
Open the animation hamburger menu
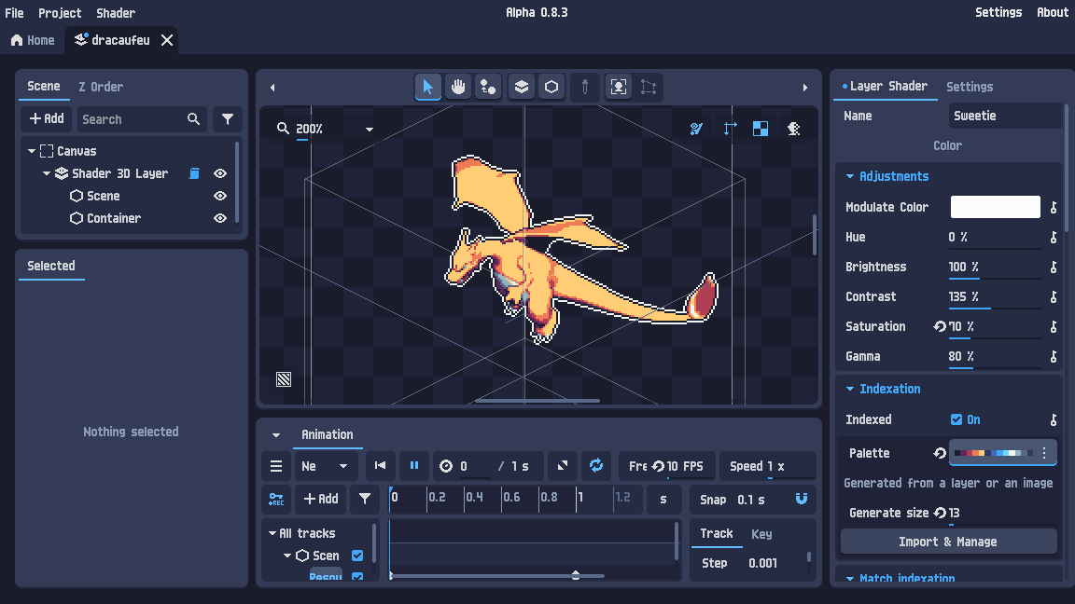[x=276, y=466]
